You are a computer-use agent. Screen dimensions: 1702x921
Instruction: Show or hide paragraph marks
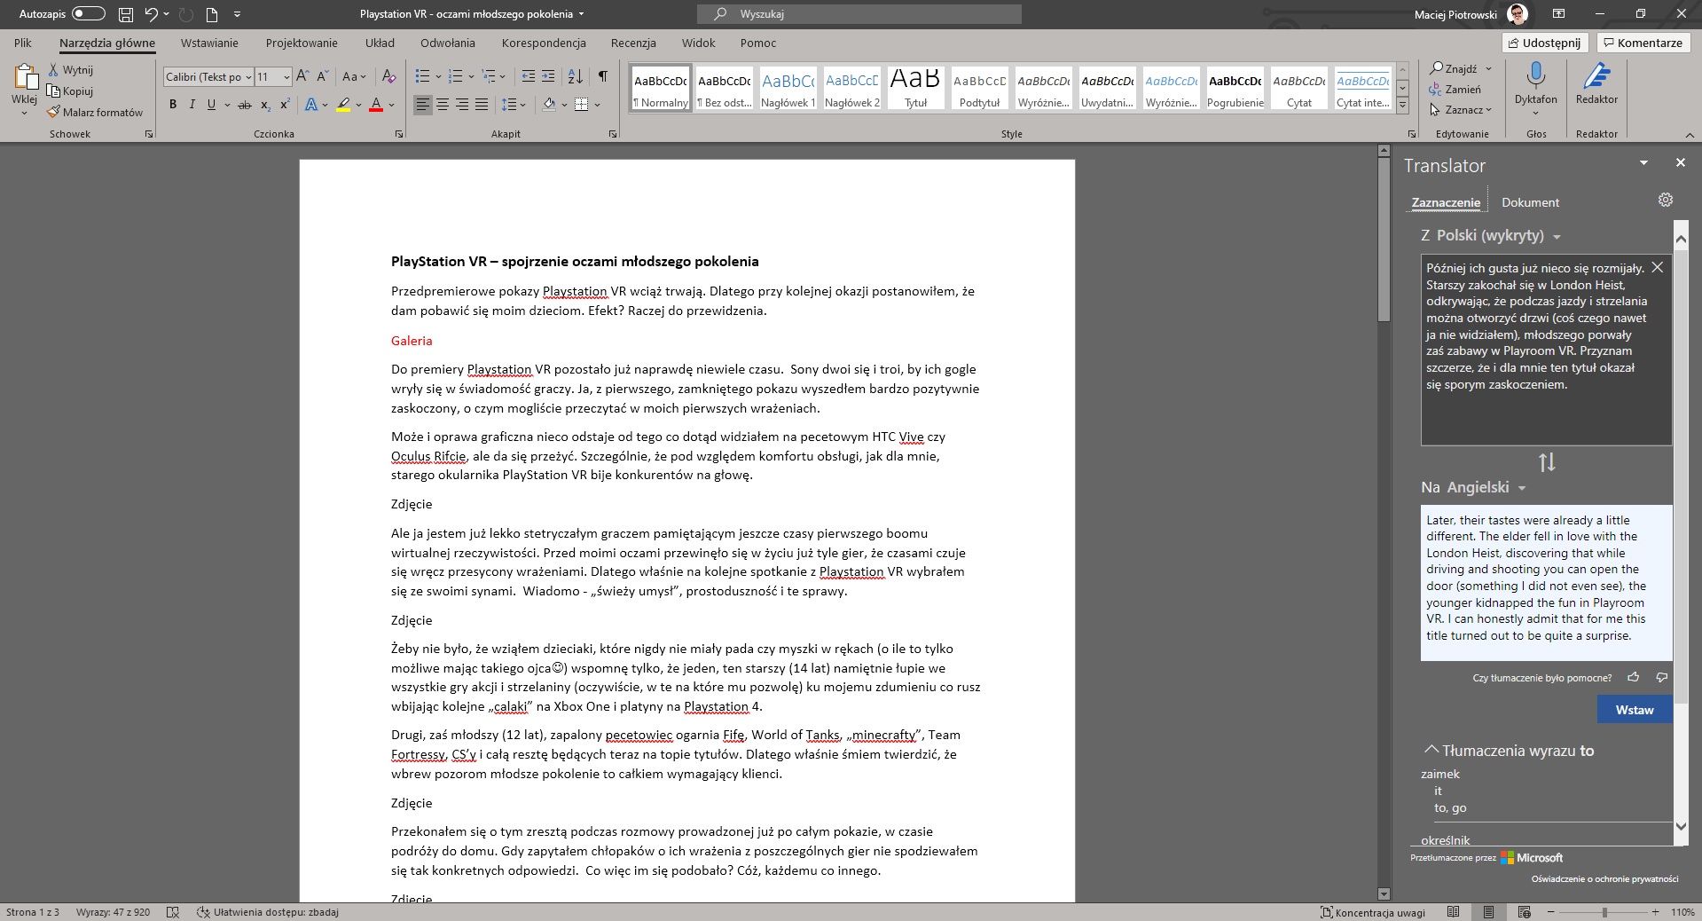point(603,76)
